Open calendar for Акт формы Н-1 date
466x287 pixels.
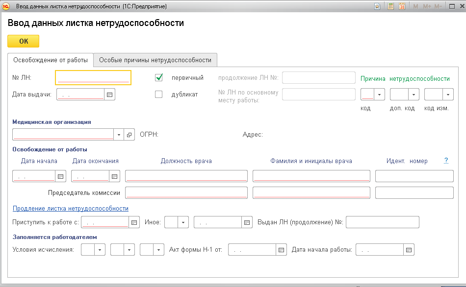(x=282, y=250)
